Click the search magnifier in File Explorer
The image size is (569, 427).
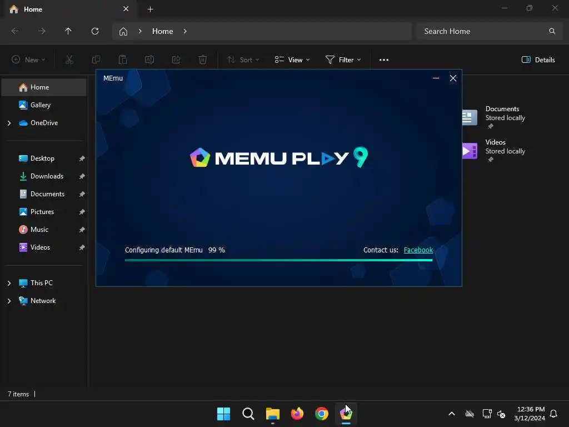click(552, 31)
